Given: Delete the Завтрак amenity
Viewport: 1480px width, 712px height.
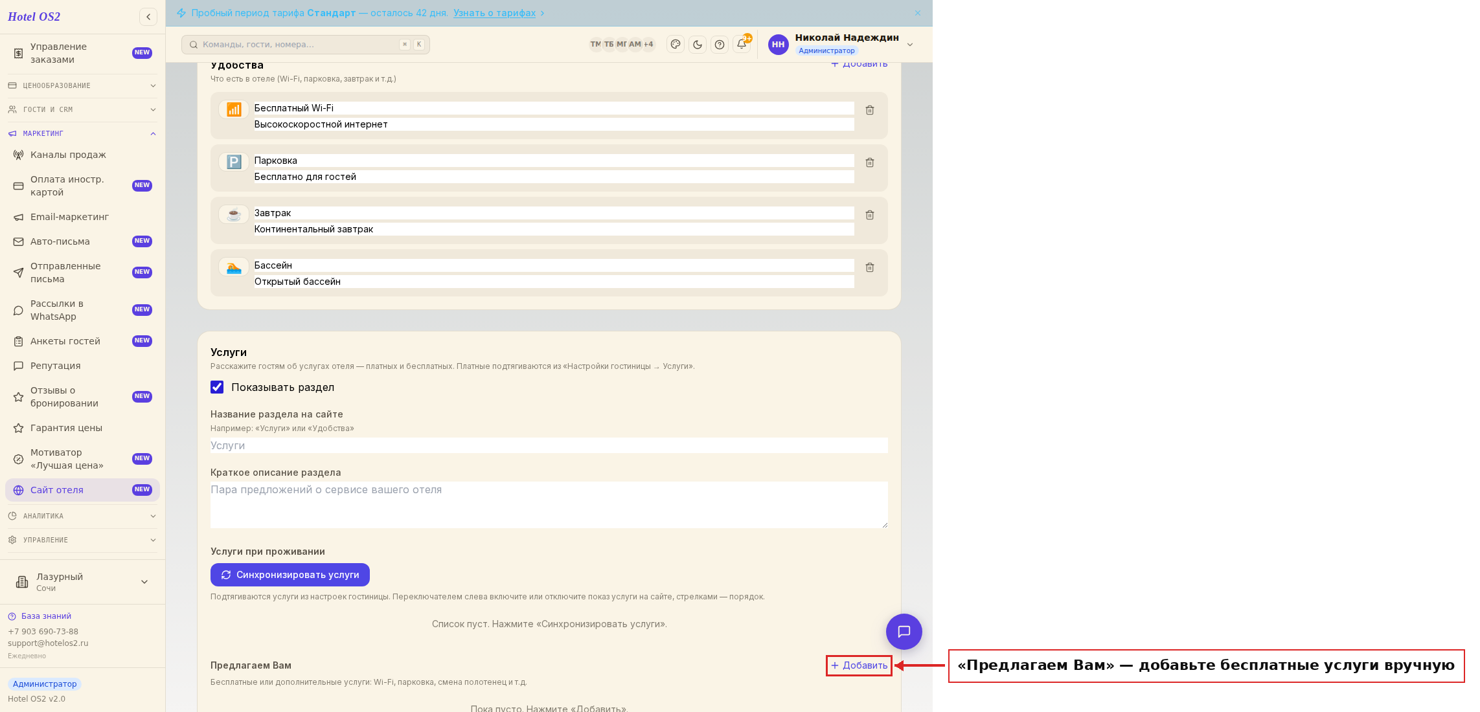Looking at the screenshot, I should [x=870, y=215].
